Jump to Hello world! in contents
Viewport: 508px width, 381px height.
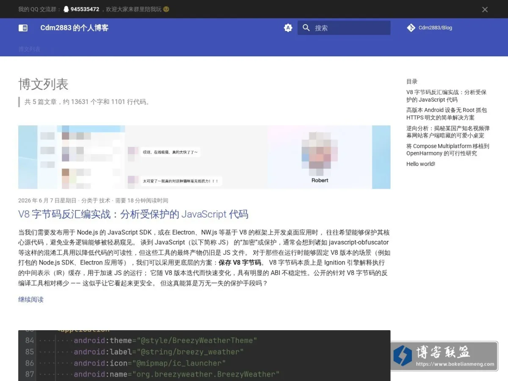[421, 164]
